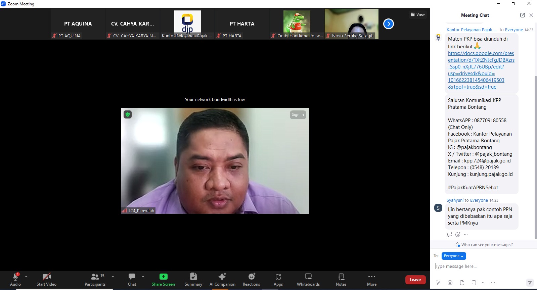Screen dimensions: 537x290
Task: Unmute the microphone via Audio button
Action: coord(15,279)
